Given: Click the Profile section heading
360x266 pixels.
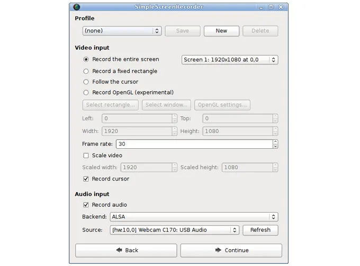Looking at the screenshot, I should [x=85, y=18].
